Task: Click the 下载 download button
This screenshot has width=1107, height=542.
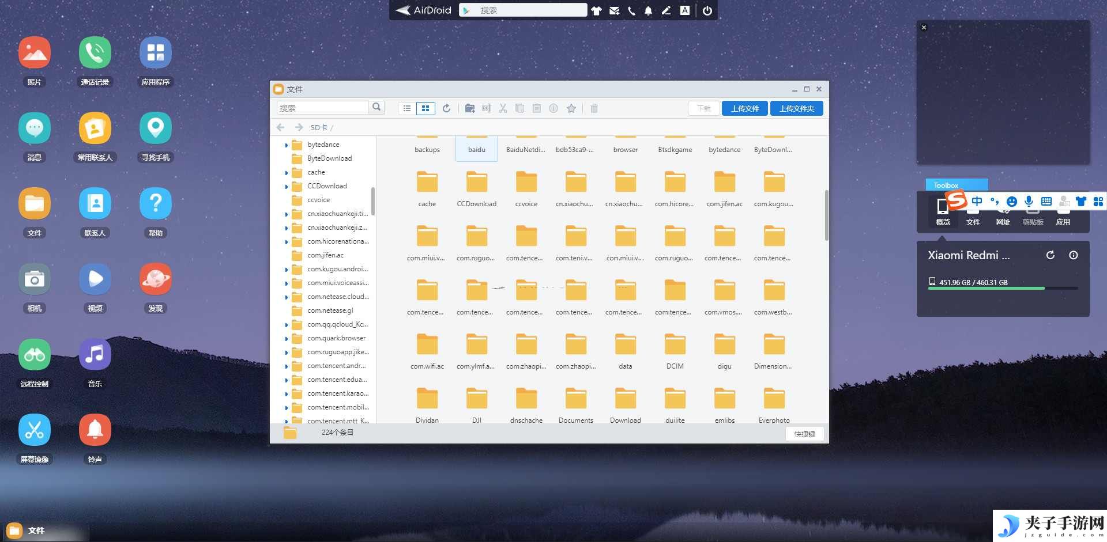Action: (x=704, y=108)
